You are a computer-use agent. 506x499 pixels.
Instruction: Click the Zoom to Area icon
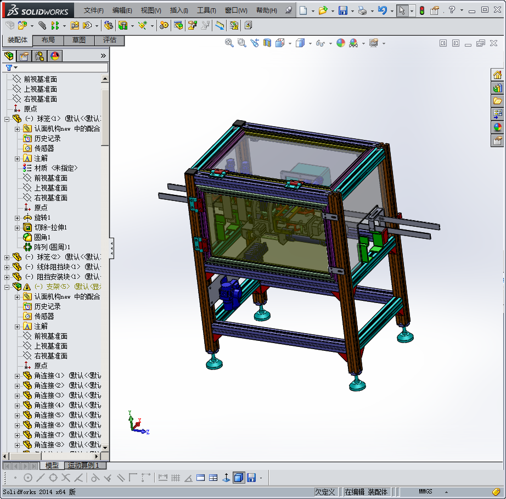pos(241,43)
